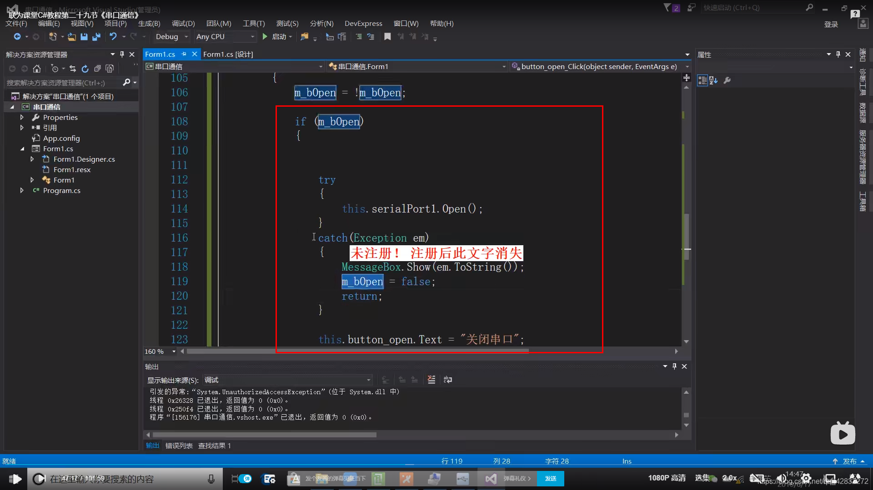The image size is (873, 490).
Task: Refresh Solution Explorer with the refresh icon
Action: pos(85,69)
